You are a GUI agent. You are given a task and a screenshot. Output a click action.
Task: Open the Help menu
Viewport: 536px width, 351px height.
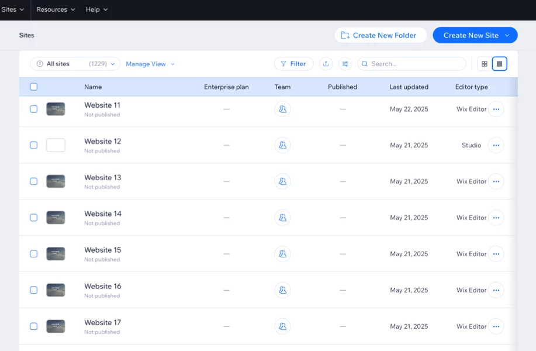coord(96,9)
